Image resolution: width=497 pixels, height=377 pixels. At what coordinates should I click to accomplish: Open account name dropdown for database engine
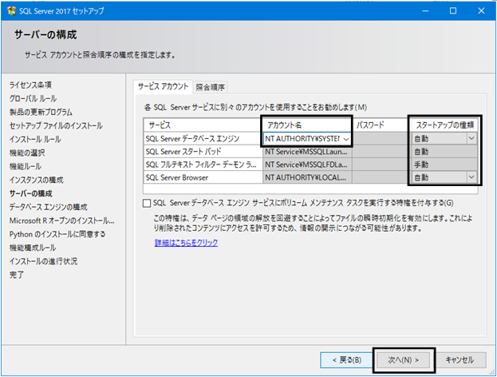pyautogui.click(x=345, y=139)
